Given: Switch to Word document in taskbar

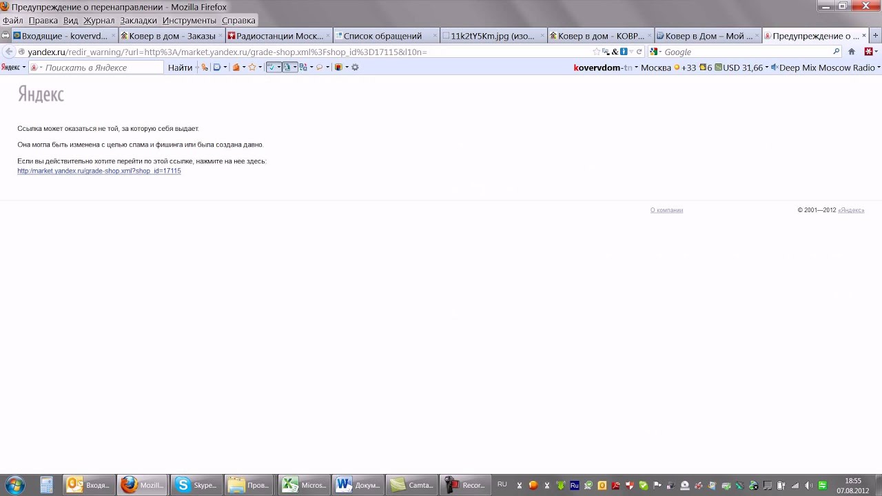Looking at the screenshot, I should click(x=357, y=485).
